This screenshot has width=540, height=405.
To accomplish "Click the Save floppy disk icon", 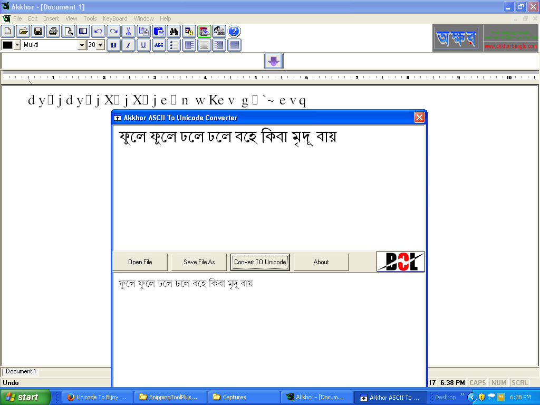I will [x=38, y=31].
